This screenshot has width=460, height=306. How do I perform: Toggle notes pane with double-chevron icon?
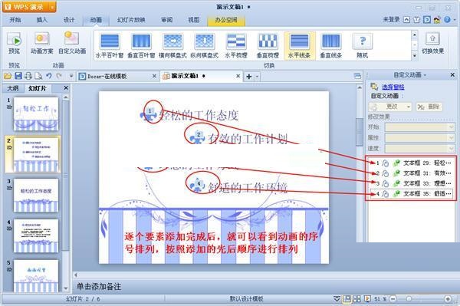[x=337, y=299]
